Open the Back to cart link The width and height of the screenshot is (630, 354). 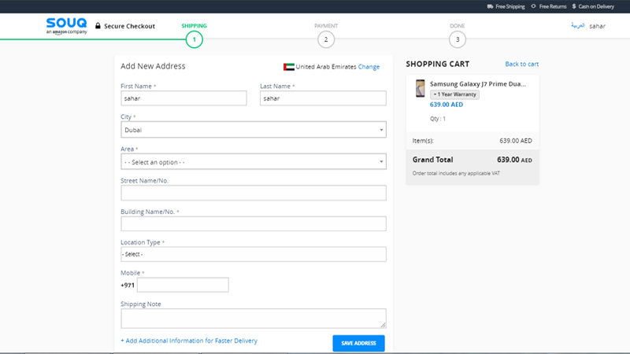[521, 64]
